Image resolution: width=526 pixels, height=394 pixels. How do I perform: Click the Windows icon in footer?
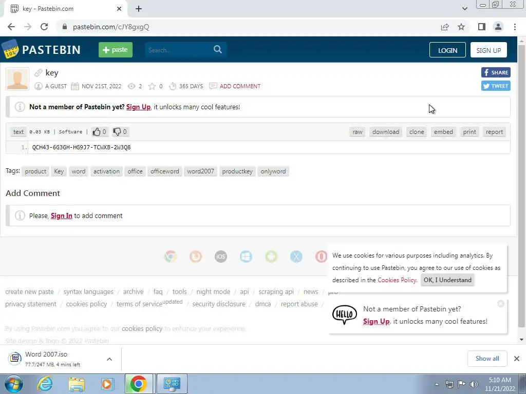tap(246, 257)
